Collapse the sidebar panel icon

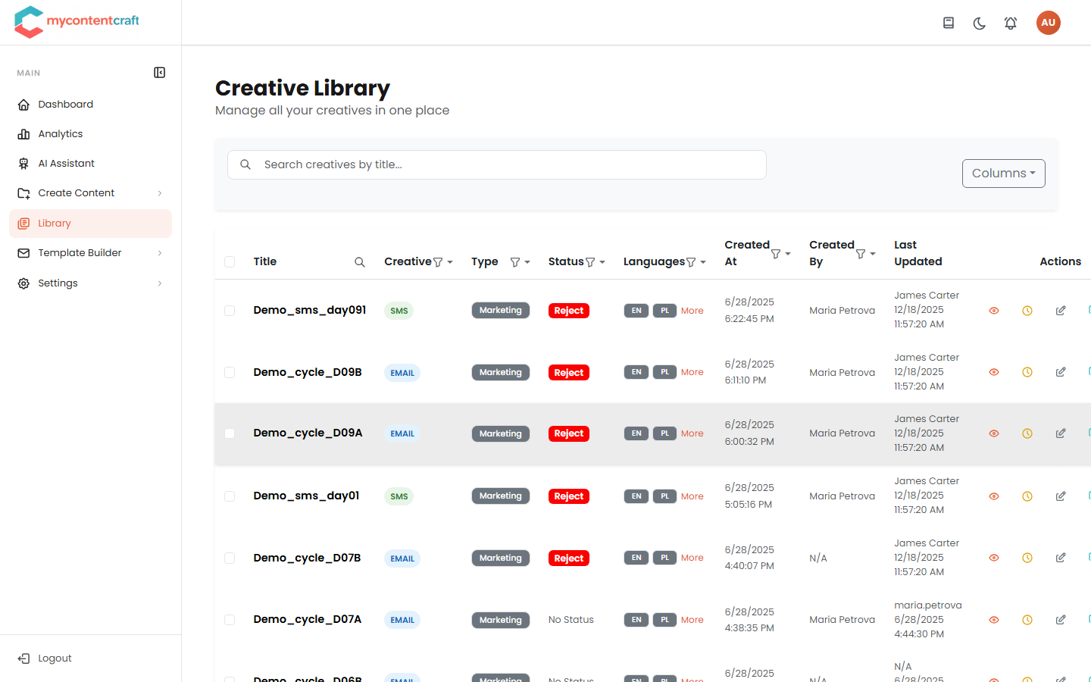click(160, 73)
